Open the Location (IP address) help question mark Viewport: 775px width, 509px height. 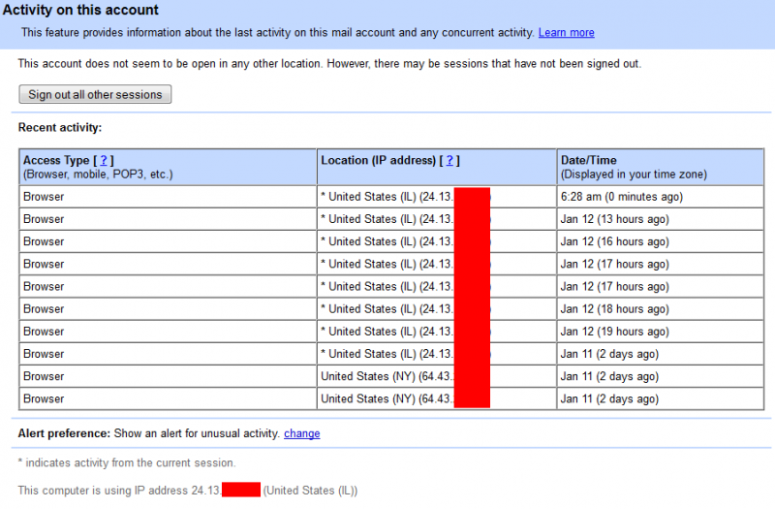click(449, 160)
